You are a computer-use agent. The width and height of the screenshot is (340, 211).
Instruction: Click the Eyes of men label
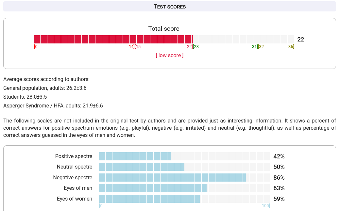[78, 188]
